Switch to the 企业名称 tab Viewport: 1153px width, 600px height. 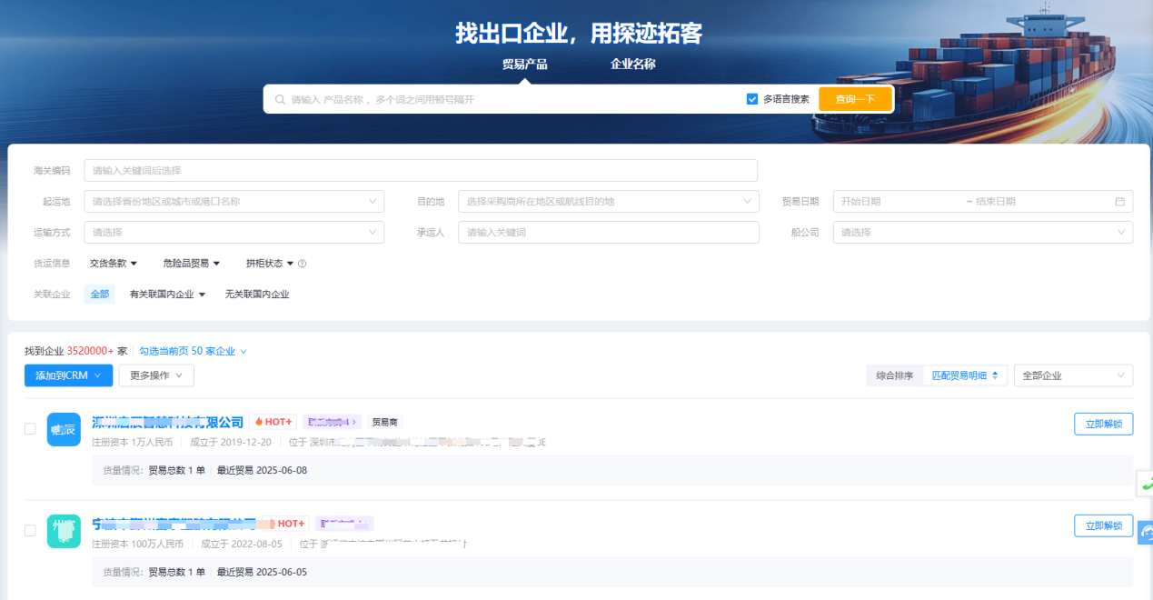coord(633,65)
